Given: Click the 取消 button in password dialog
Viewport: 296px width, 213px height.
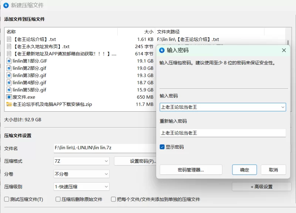Looking at the screenshot, I should point(273,170).
